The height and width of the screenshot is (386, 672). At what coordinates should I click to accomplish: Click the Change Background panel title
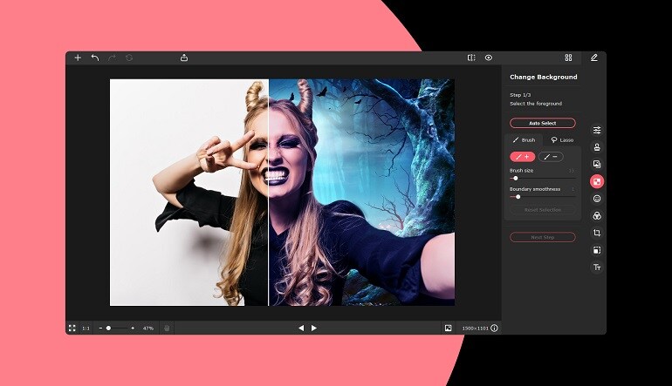(x=544, y=77)
